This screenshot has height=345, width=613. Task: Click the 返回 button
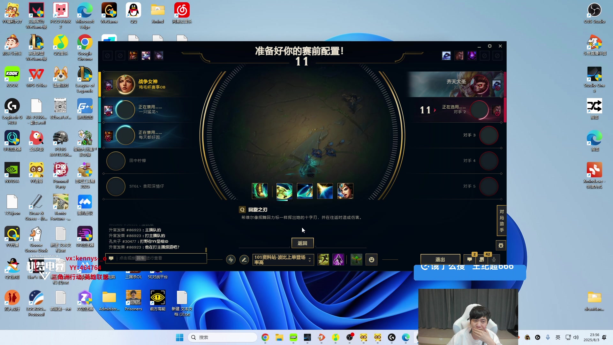click(x=302, y=243)
